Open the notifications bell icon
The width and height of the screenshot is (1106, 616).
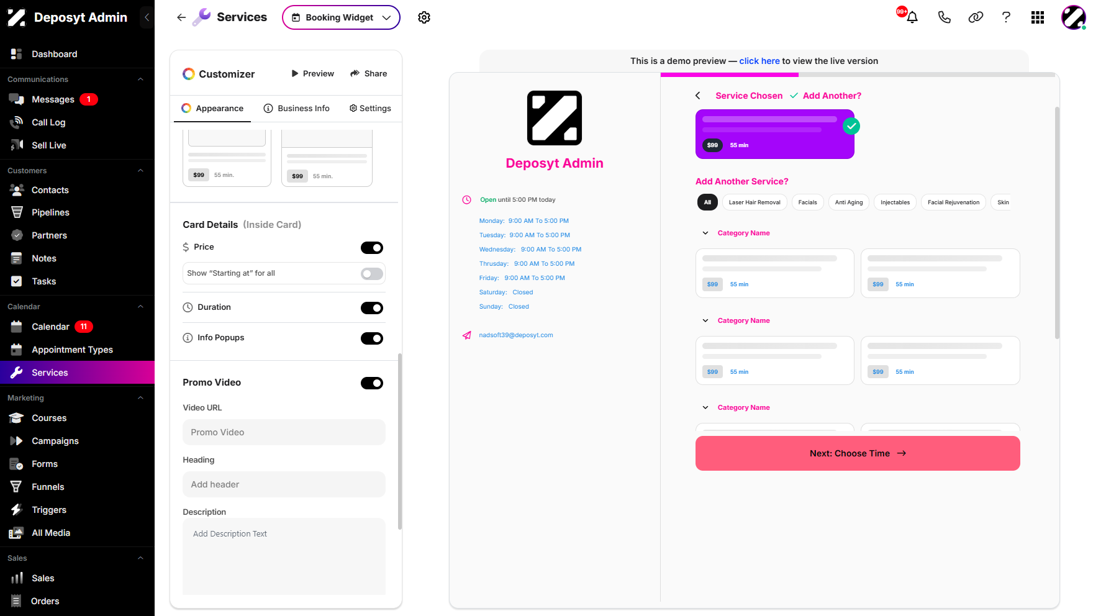click(912, 17)
